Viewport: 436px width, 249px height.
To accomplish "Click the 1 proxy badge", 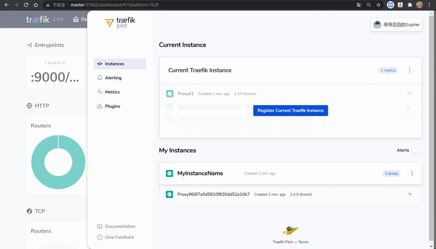I will [391, 173].
